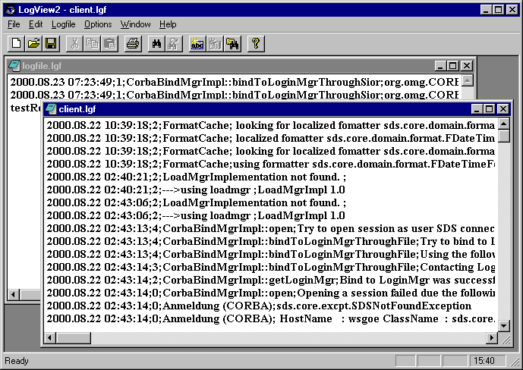Select the 'FormatCache;using formatter' log line
The image size is (523, 370).
click(271, 164)
